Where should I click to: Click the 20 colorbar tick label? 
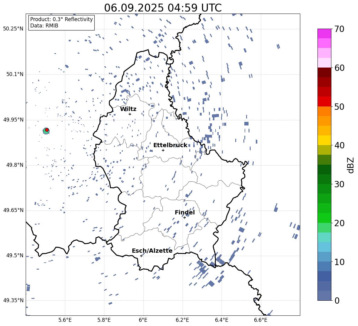(x=339, y=223)
